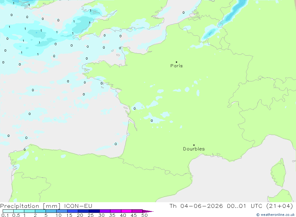The width and height of the screenshot is (296, 217).
Task: Click the (21+04) forecast offset text
Action: coord(280,206)
